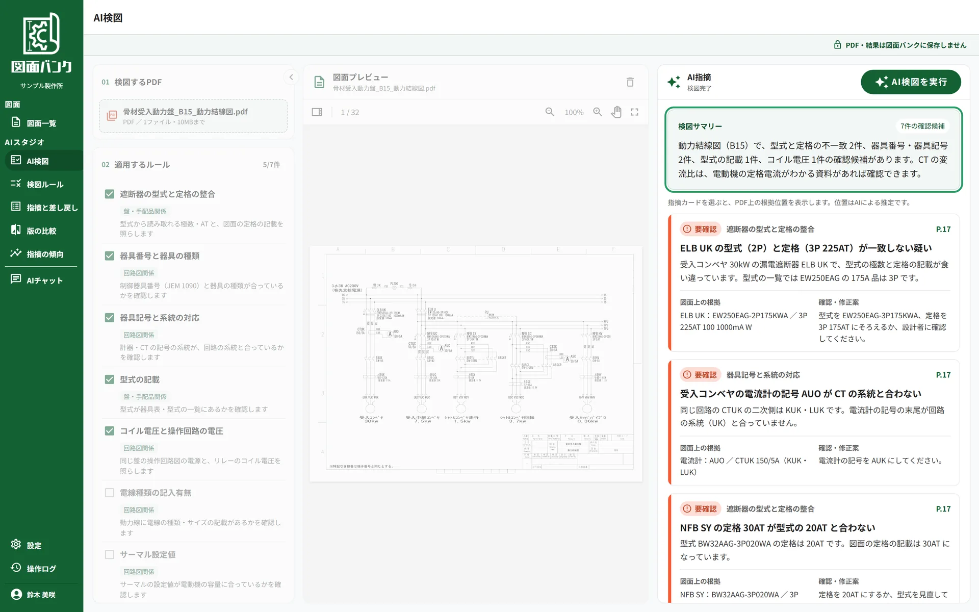Viewport: 979px width, 612px height.
Task: Select the 検図サマリー card
Action: [x=813, y=149]
